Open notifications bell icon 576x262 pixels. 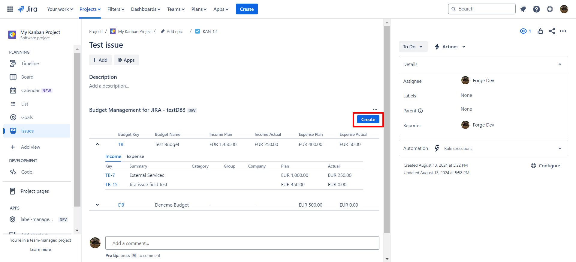click(523, 9)
